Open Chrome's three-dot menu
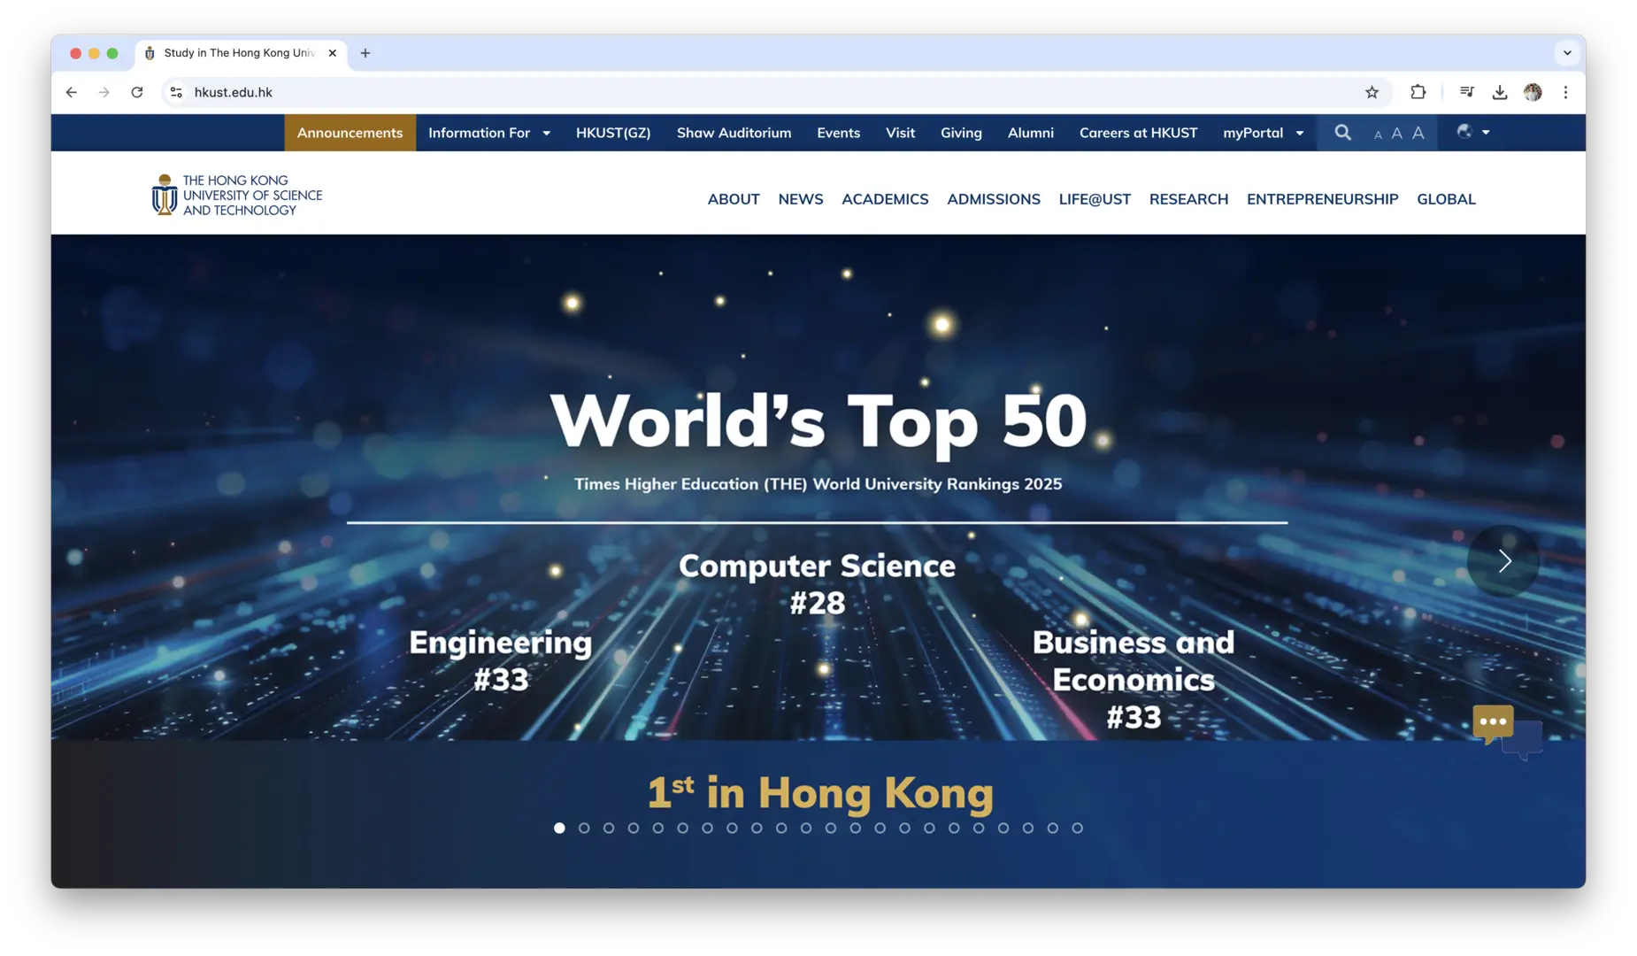Viewport: 1637px width, 956px height. (1565, 92)
